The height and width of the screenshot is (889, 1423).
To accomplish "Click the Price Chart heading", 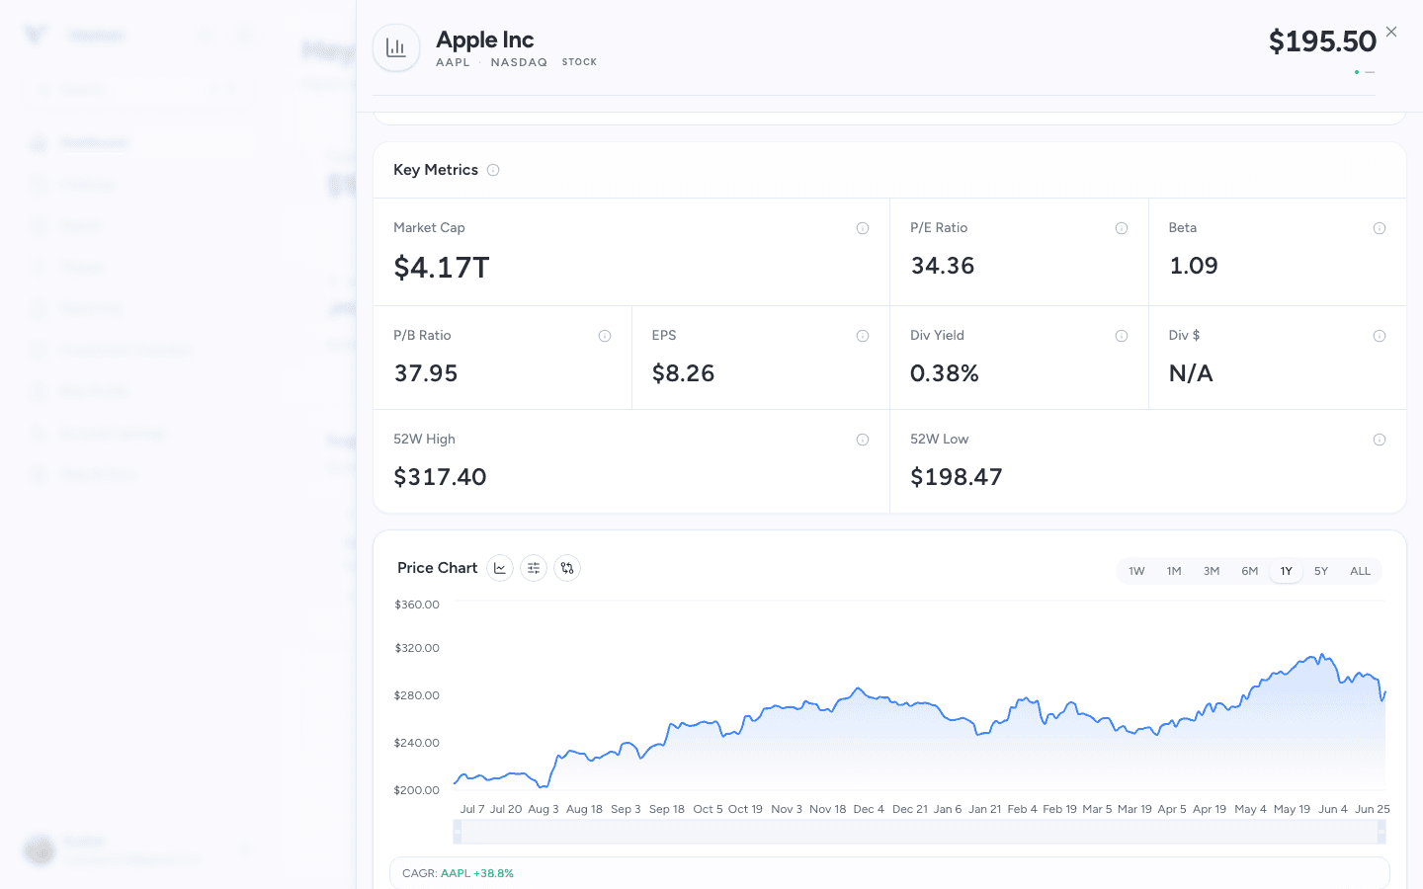I will [x=438, y=568].
